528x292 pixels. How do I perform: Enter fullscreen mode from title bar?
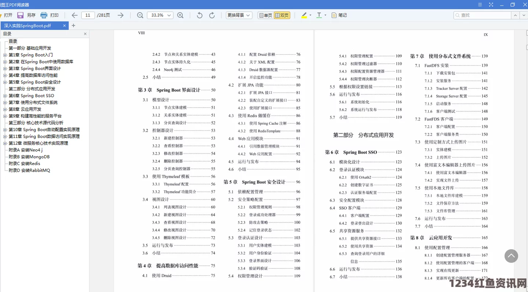coord(491,5)
